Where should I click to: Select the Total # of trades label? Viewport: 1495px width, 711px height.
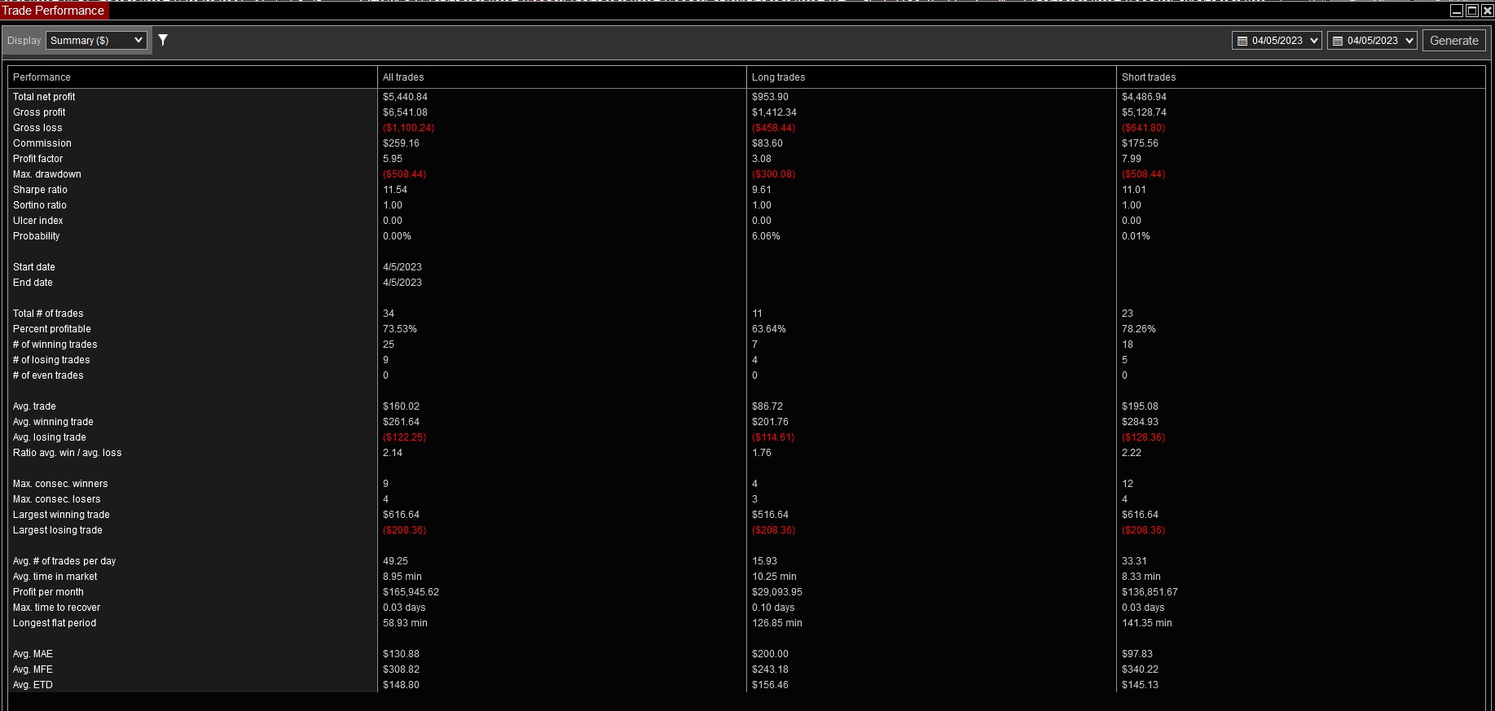[48, 314]
